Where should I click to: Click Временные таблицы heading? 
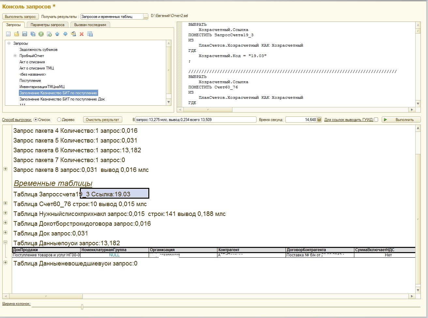[x=53, y=183]
